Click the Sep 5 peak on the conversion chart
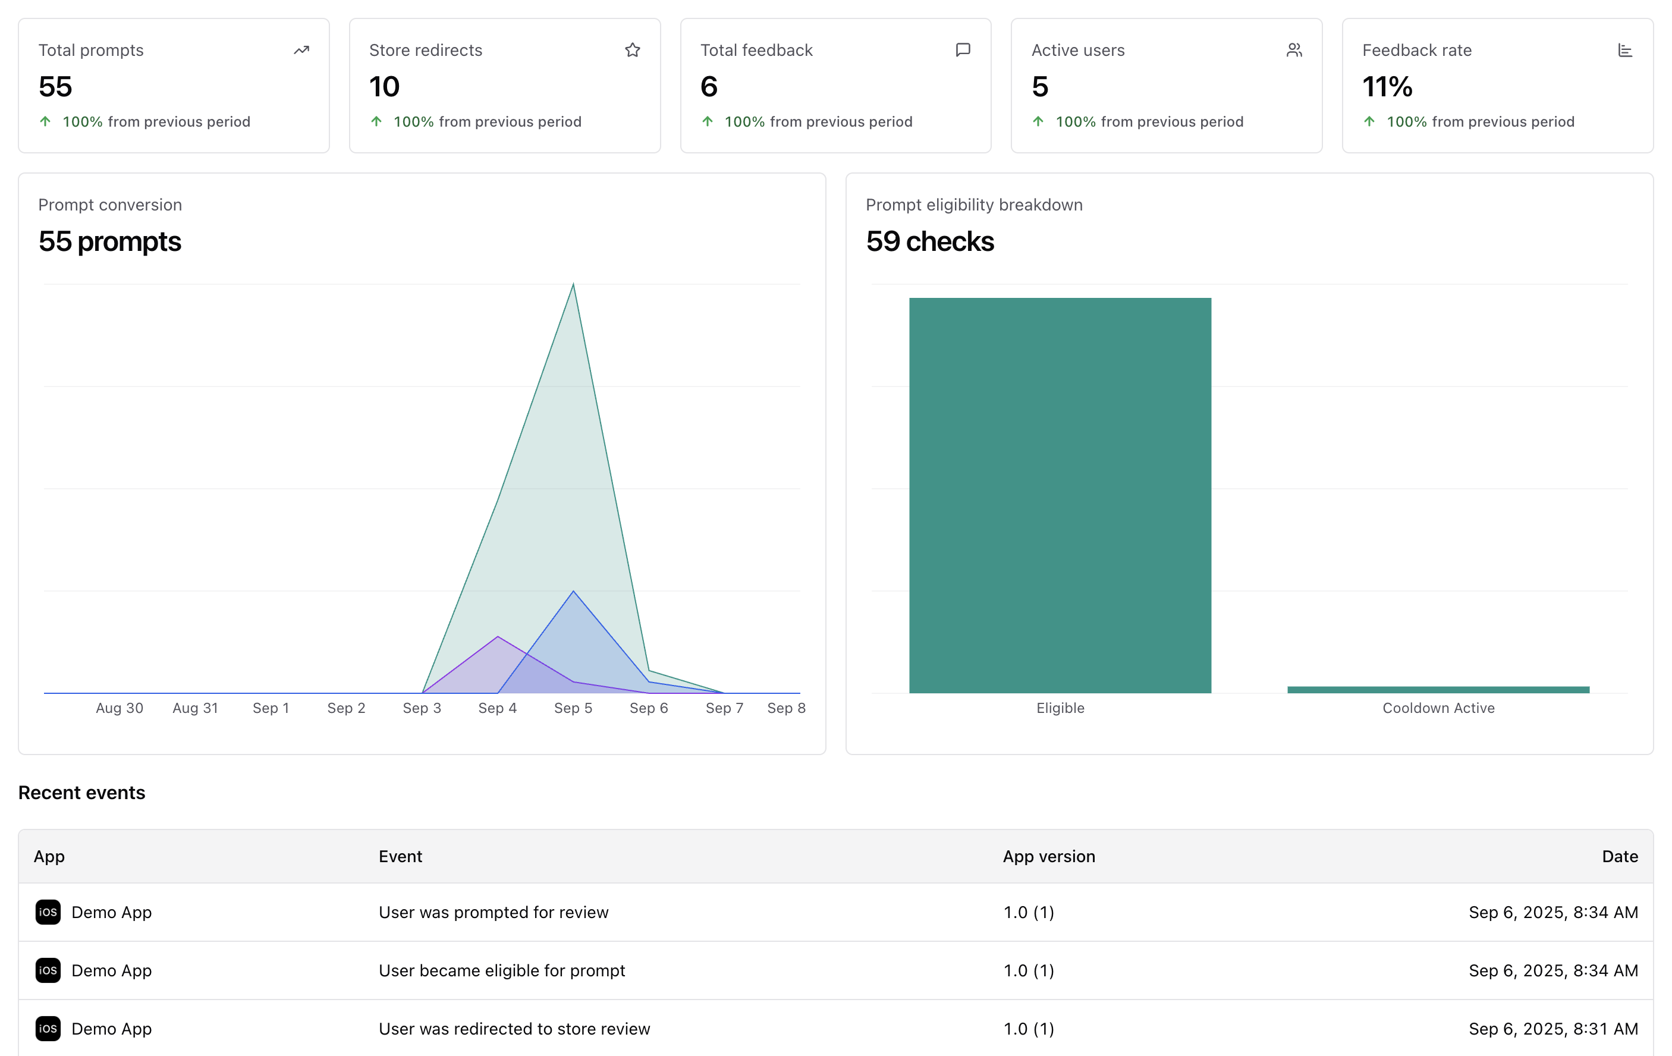Screen dimensions: 1672x1056 pos(574,285)
